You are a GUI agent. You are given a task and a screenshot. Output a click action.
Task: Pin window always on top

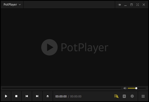pyautogui.click(x=119, y=5)
